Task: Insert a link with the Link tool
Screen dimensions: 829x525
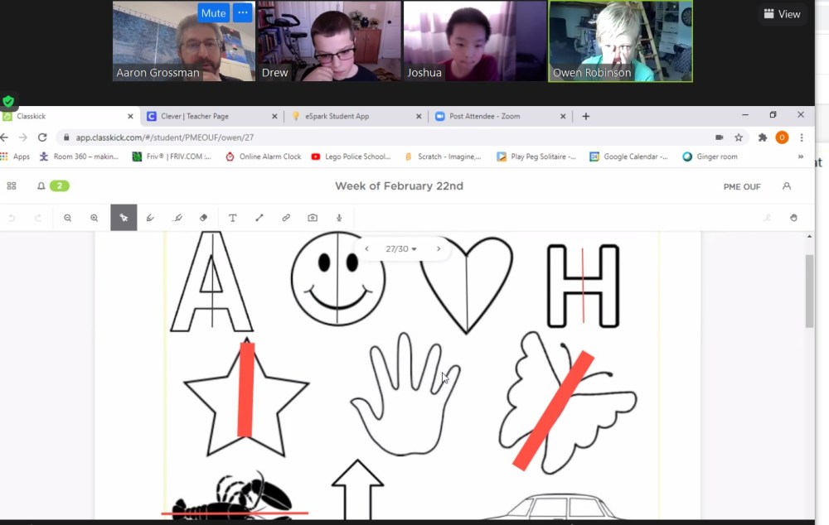Action: point(286,218)
